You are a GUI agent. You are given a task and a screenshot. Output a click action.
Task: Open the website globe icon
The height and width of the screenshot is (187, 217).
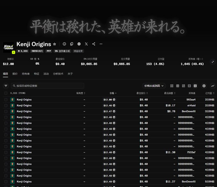pos(79,44)
